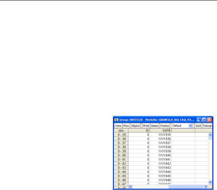Image resolution: width=217 pixels, height=190 pixels.
Task: Click the vertical scrollbar up arrow
Action: tap(210, 135)
